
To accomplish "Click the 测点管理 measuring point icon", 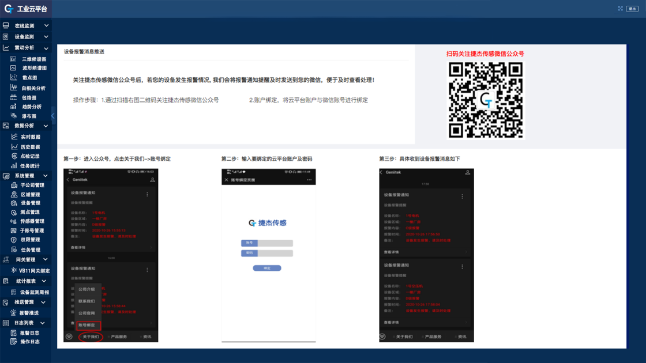I will tap(14, 213).
